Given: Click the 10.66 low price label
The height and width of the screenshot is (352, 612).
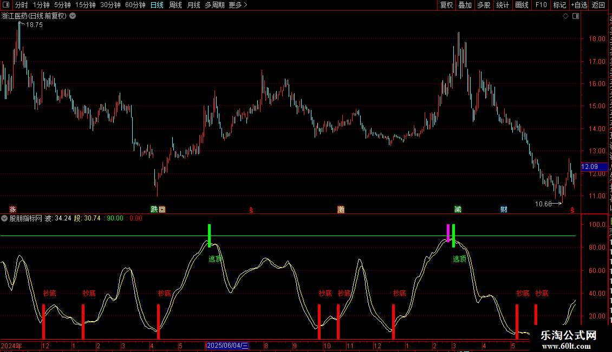Looking at the screenshot, I should click(543, 204).
